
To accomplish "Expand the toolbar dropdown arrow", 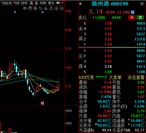I will 62,3.
